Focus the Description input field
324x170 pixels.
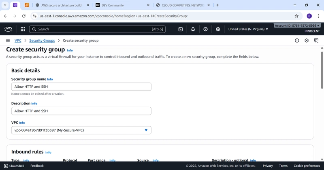coord(81,111)
